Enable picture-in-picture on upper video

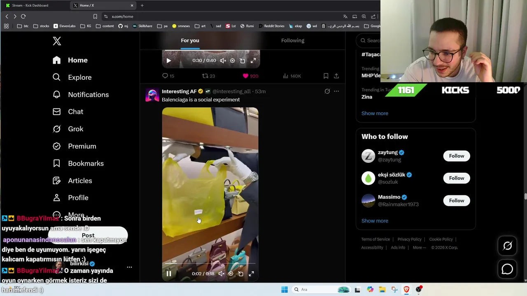coord(243,60)
